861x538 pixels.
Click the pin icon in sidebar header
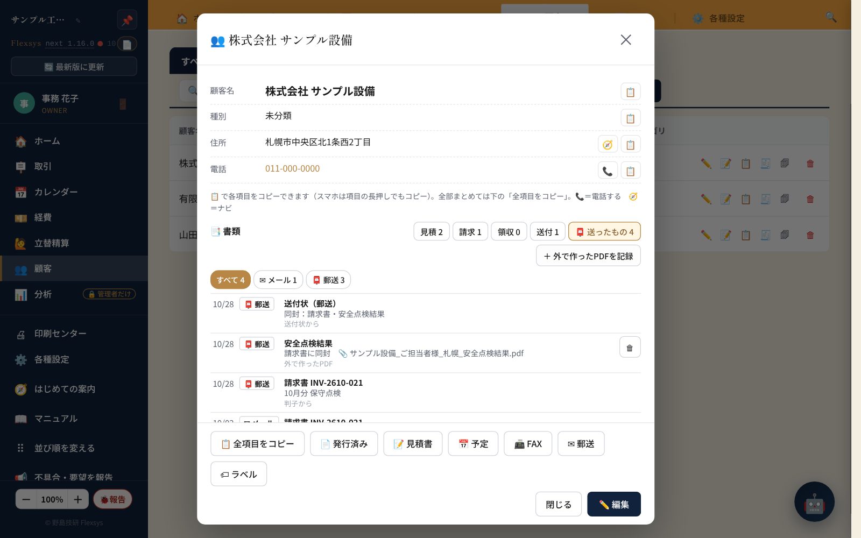coord(127,20)
